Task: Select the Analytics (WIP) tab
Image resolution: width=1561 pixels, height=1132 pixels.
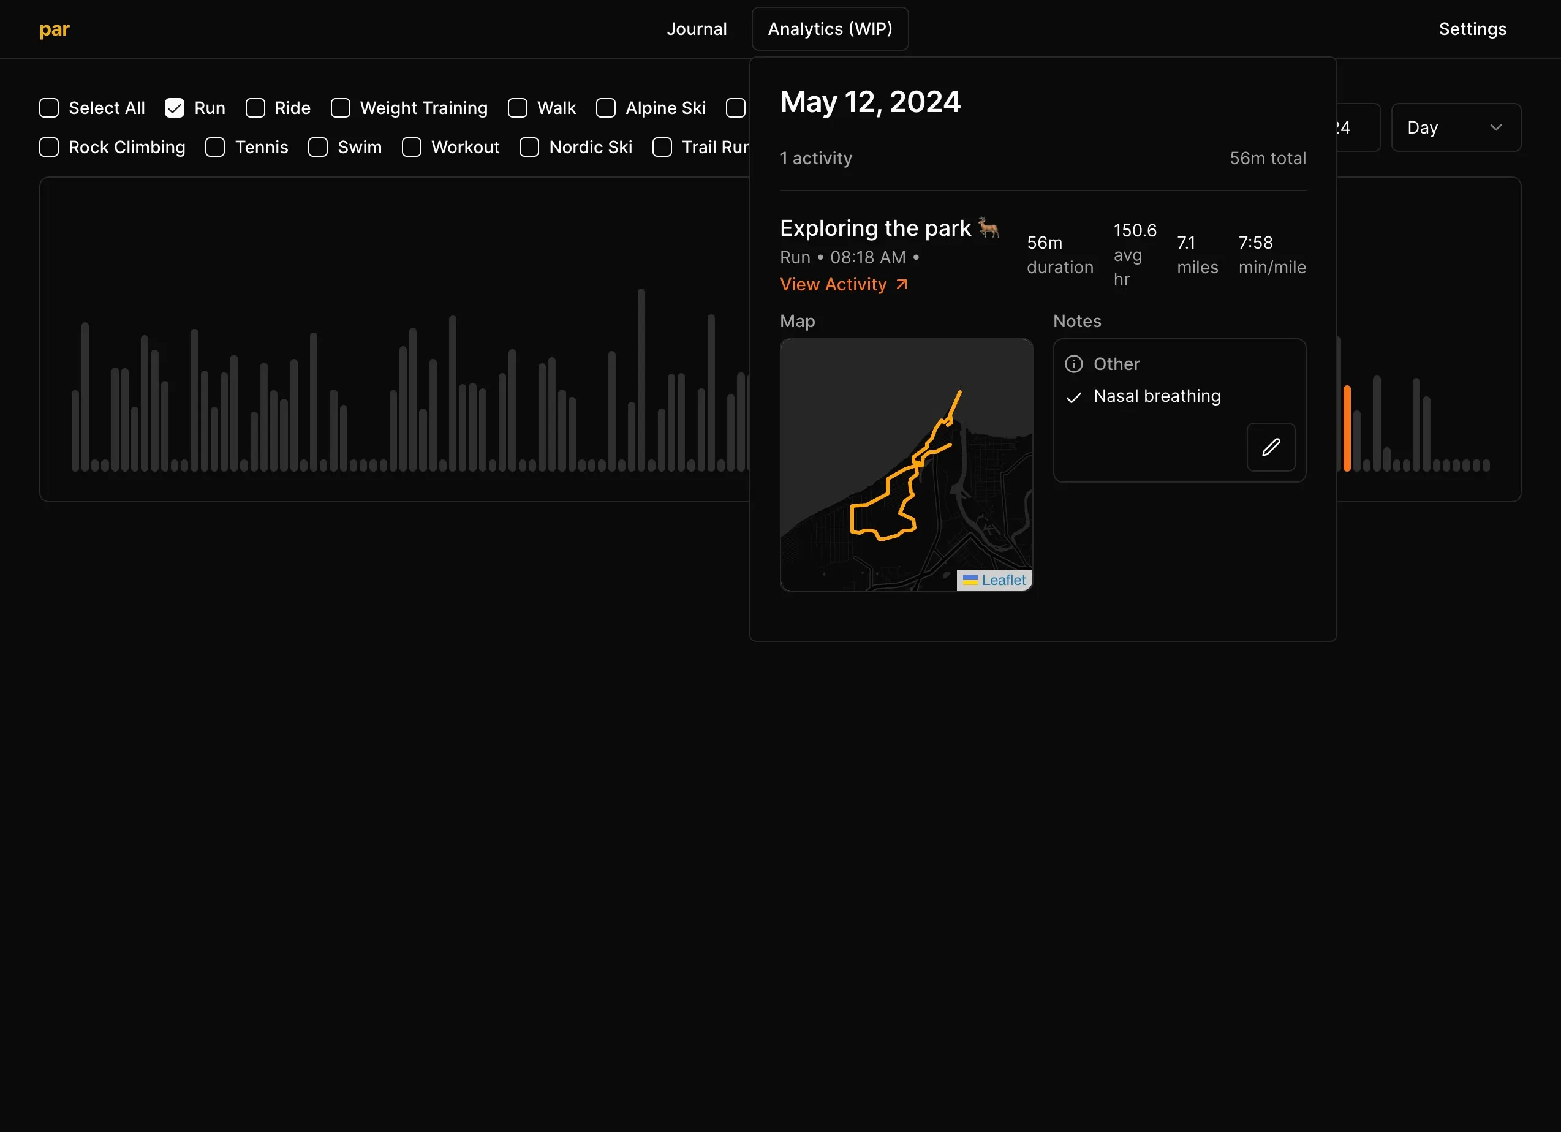Action: click(830, 29)
